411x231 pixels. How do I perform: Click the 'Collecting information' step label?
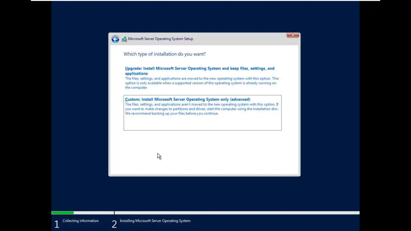[81, 221]
